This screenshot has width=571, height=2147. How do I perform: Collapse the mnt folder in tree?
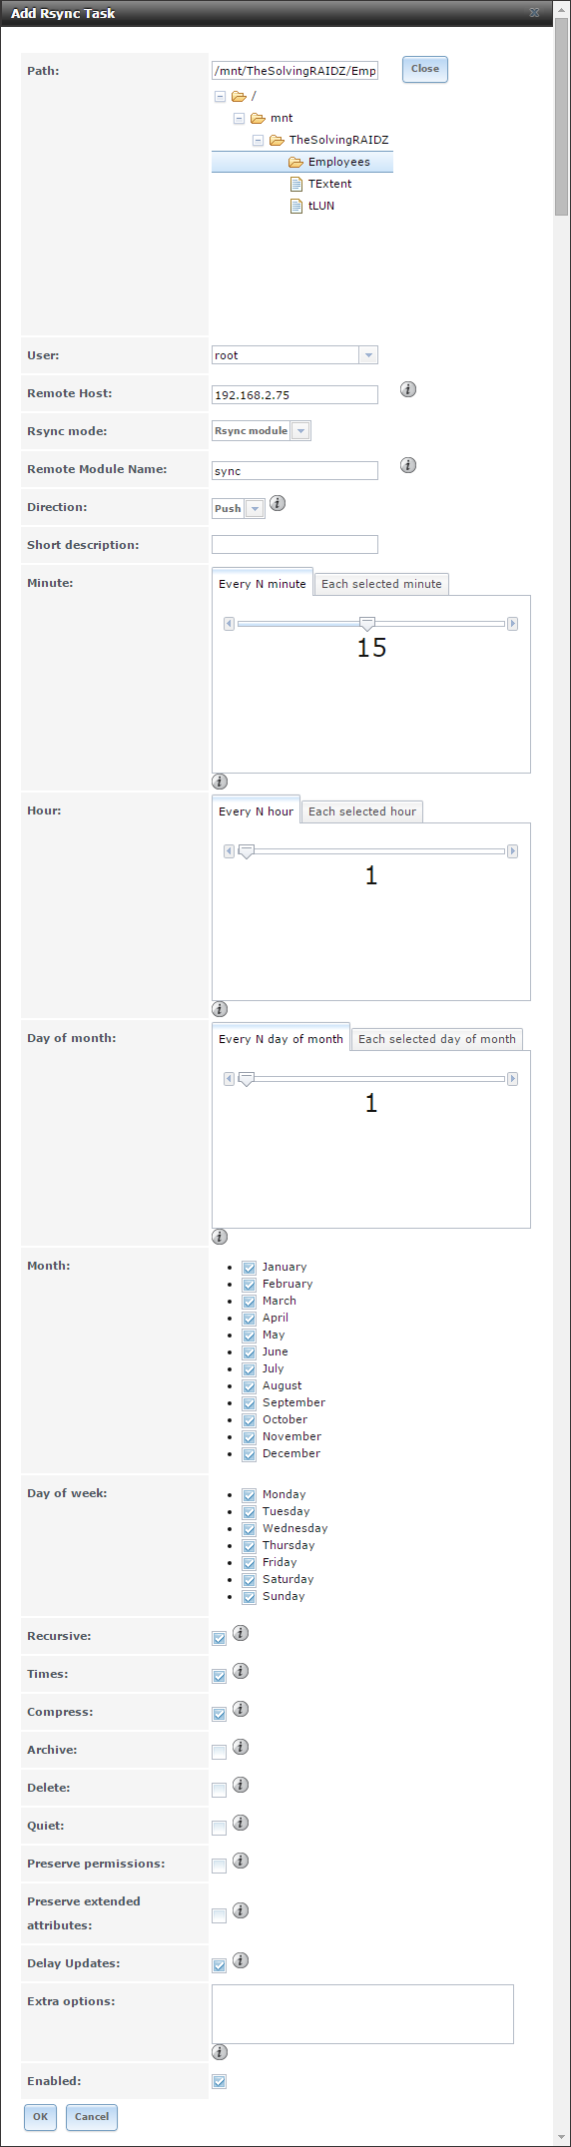coord(239,118)
